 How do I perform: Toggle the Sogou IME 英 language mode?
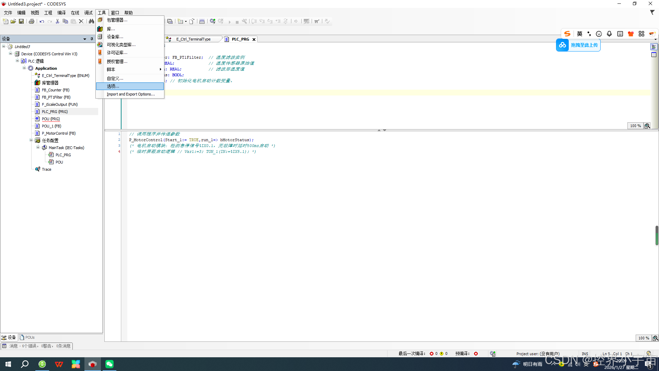[580, 34]
